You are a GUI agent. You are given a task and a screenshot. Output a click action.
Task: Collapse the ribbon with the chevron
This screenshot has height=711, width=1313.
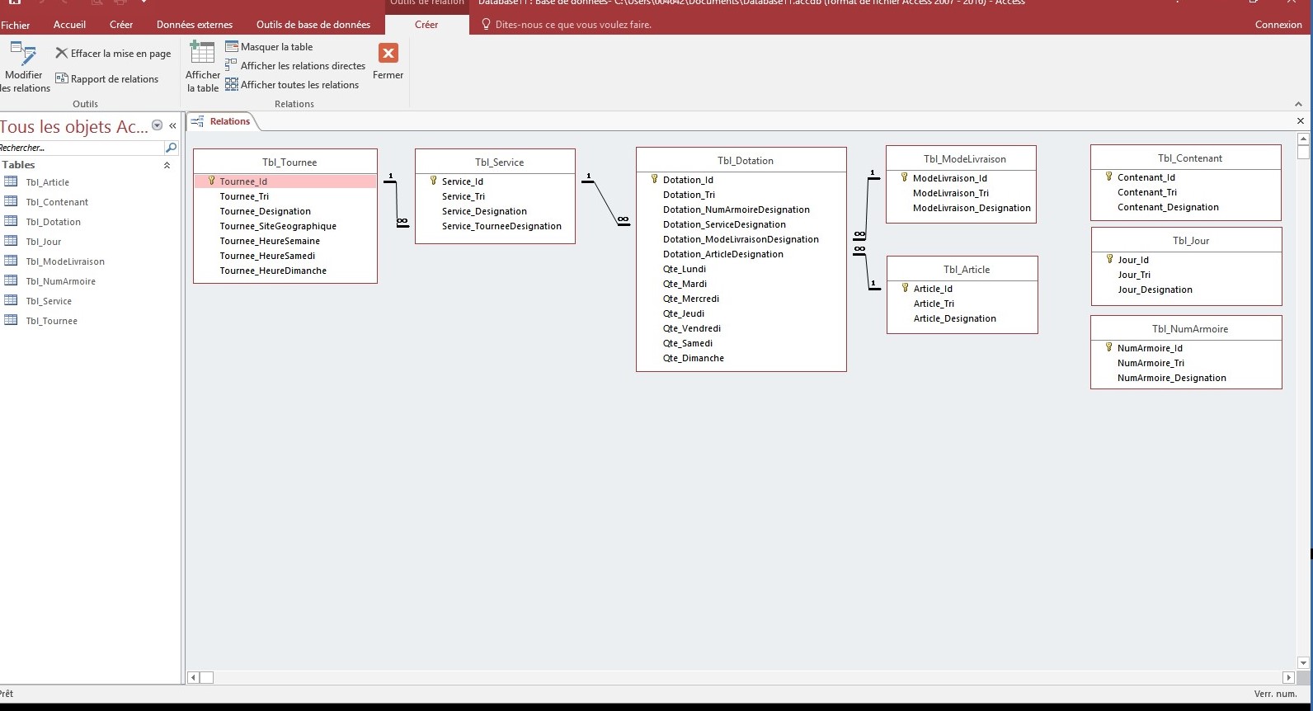click(1298, 104)
